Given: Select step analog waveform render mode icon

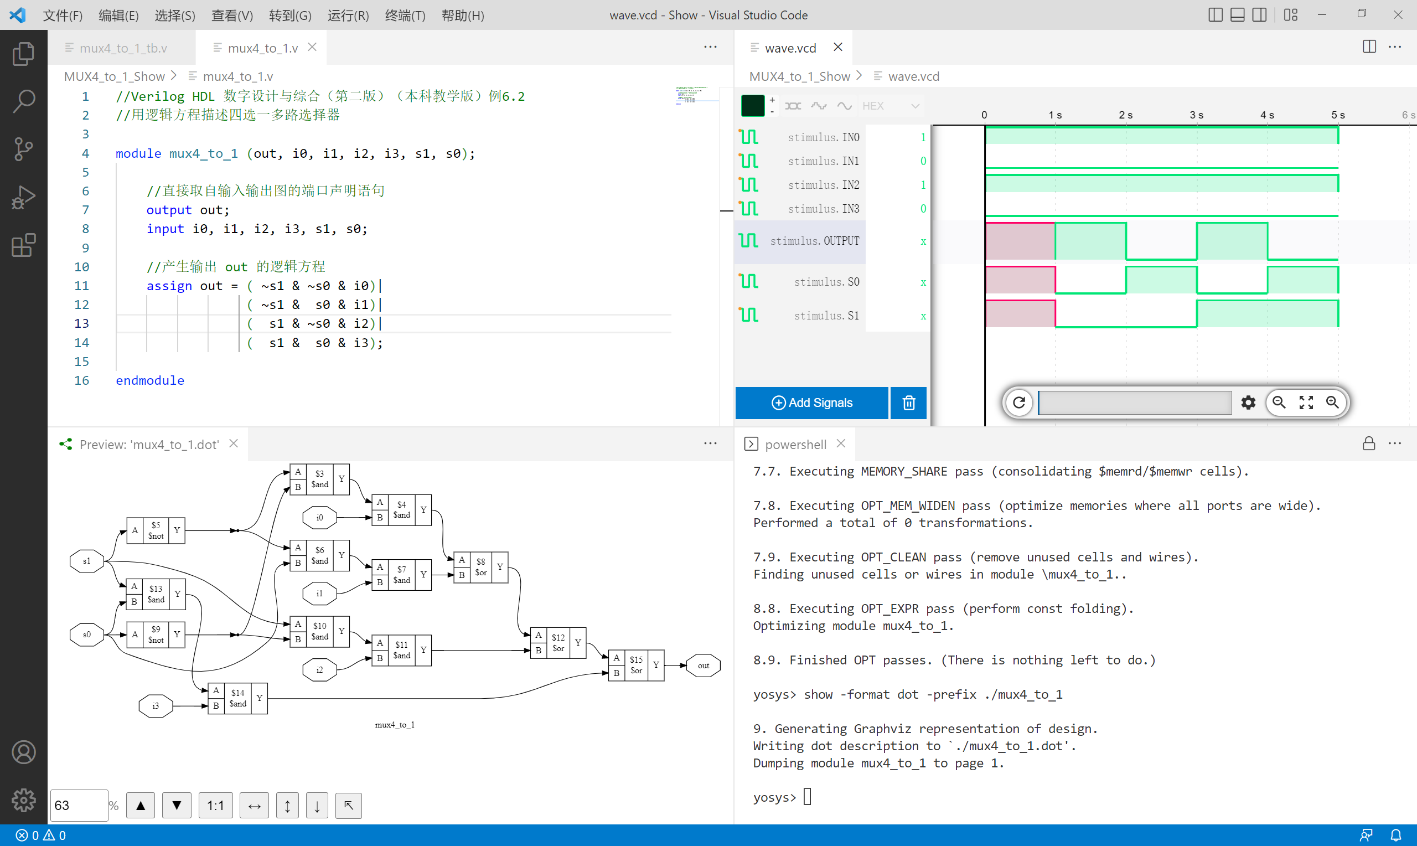Looking at the screenshot, I should tap(819, 106).
